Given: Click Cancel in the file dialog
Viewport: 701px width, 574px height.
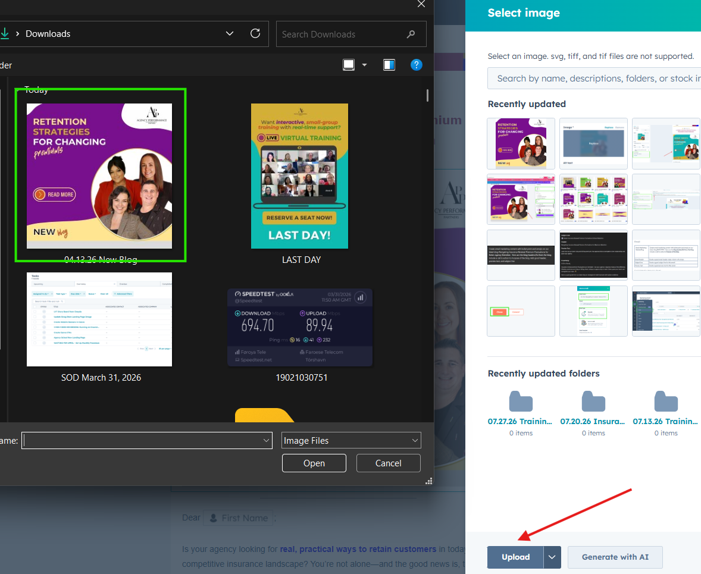Looking at the screenshot, I should (388, 463).
